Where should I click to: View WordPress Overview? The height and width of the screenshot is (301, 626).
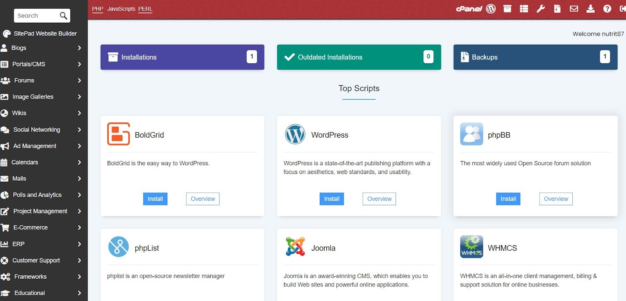(379, 199)
